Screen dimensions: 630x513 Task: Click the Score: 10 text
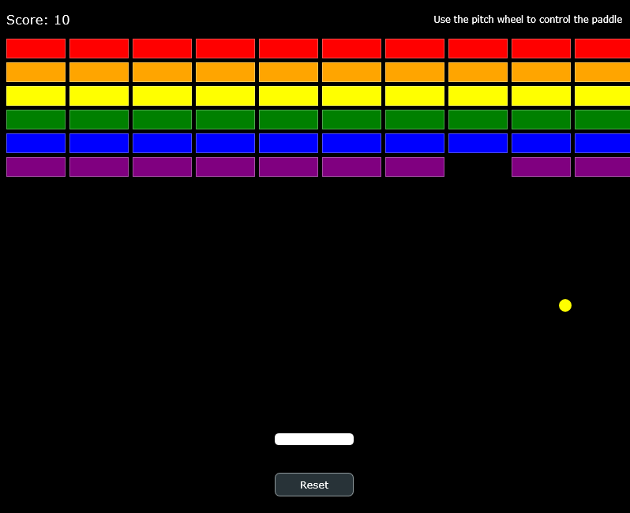coord(38,20)
